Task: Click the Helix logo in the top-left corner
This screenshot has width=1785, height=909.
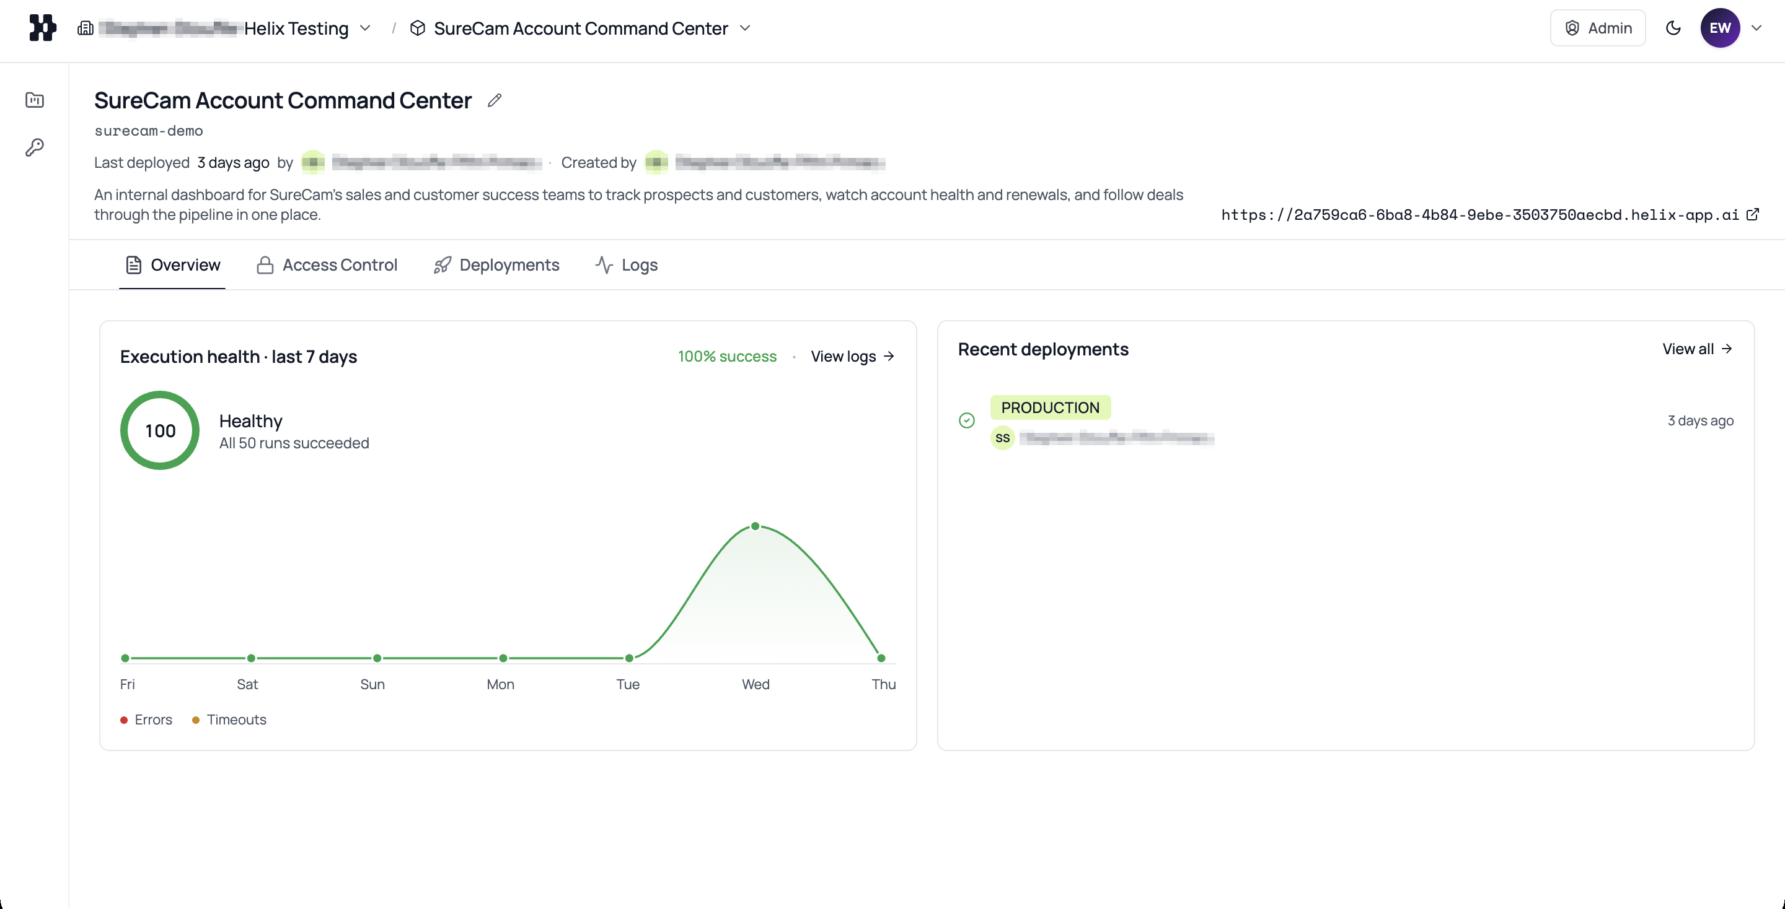Action: (x=42, y=28)
